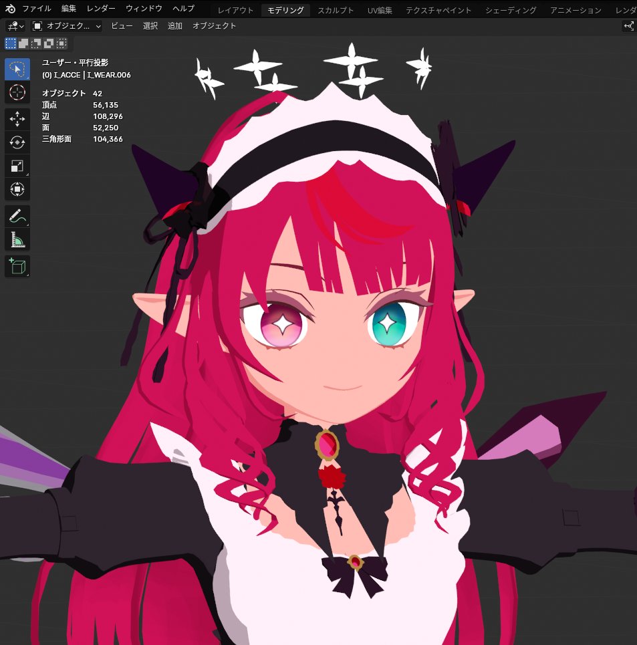637x645 pixels.
Task: Pick the Scale tool
Action: [17, 166]
